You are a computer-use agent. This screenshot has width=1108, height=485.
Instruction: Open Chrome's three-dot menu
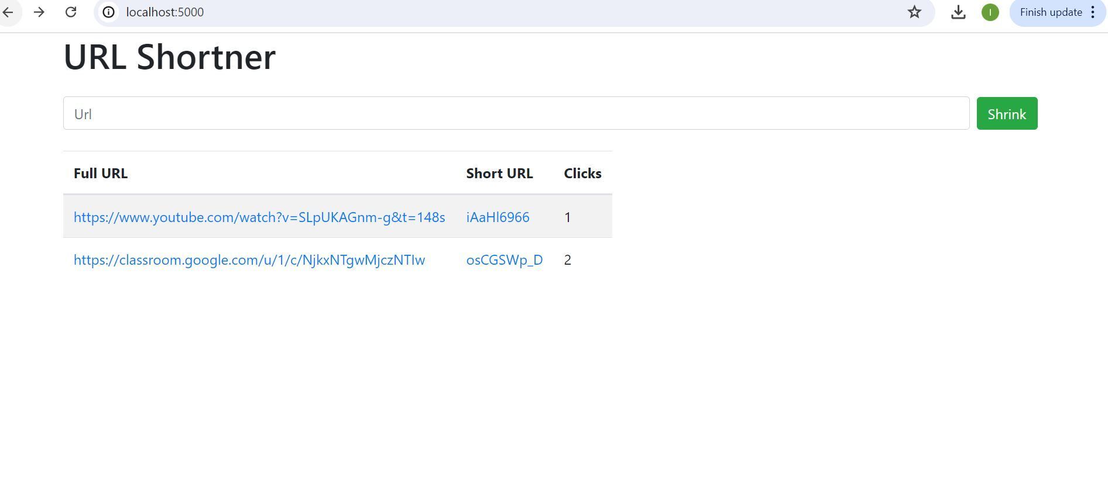pyautogui.click(x=1093, y=12)
